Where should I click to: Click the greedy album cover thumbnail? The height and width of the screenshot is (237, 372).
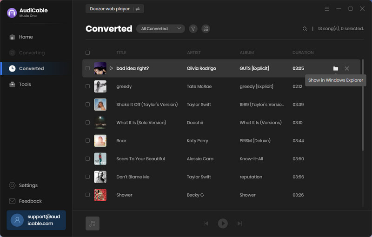(100, 86)
